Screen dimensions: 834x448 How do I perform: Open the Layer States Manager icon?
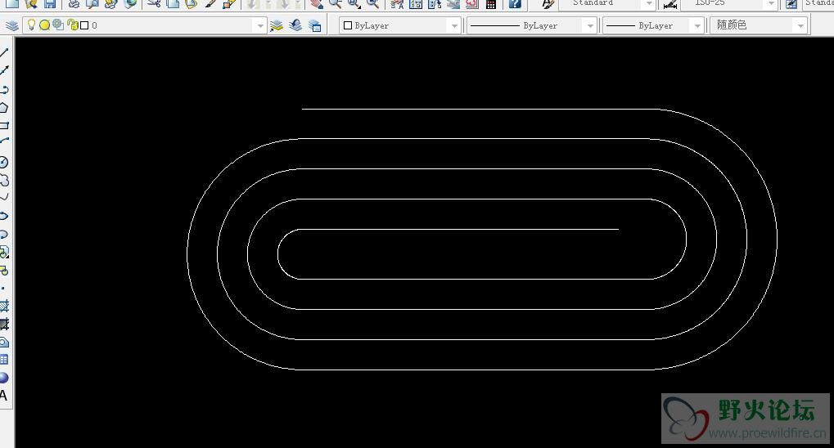315,25
